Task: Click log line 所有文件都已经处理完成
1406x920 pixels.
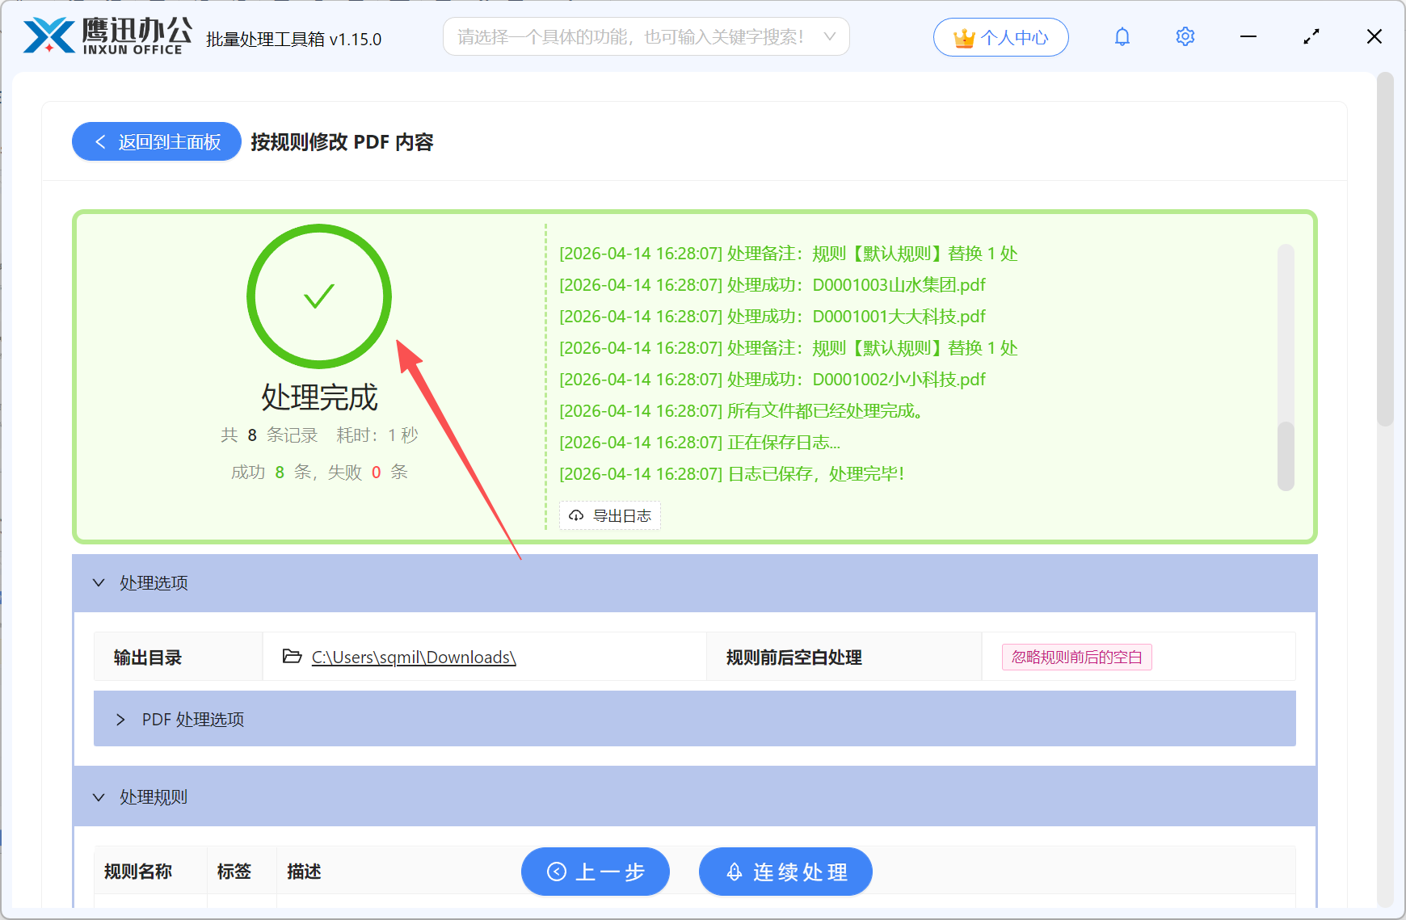Action: pos(742,411)
